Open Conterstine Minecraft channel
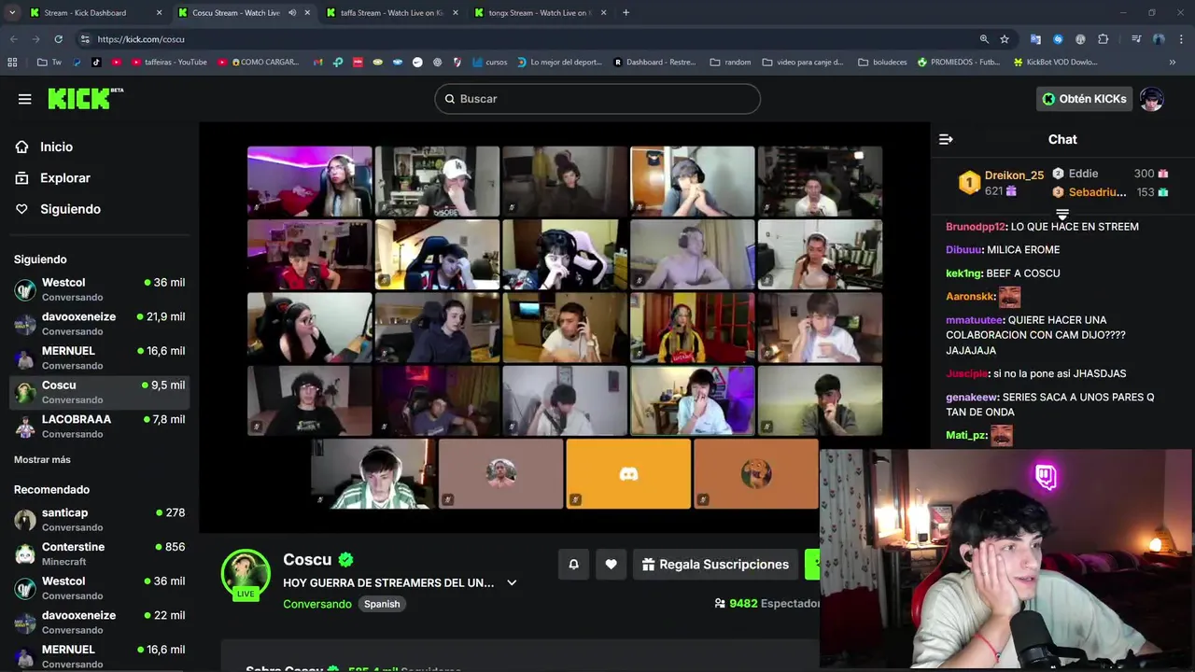This screenshot has width=1195, height=672. point(99,553)
